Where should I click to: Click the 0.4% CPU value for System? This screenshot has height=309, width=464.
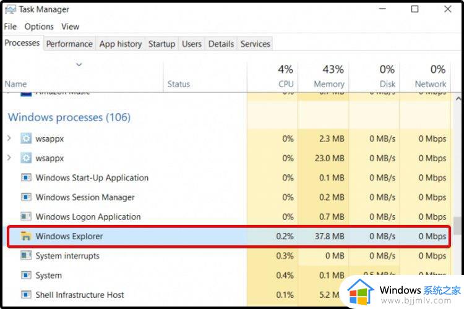(285, 275)
